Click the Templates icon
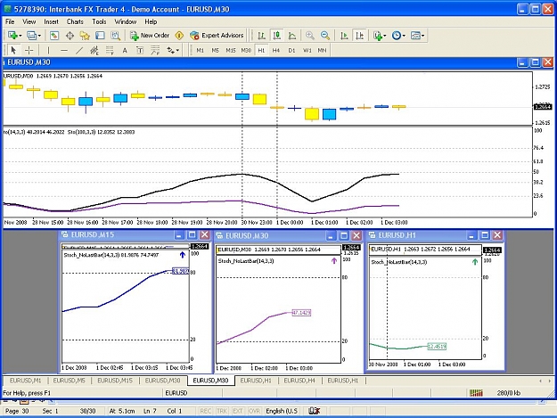 coord(415,36)
